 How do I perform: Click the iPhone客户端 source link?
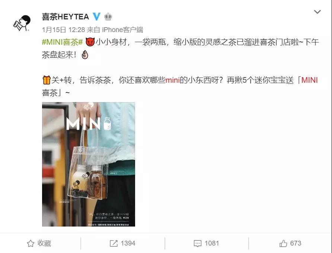(122, 30)
